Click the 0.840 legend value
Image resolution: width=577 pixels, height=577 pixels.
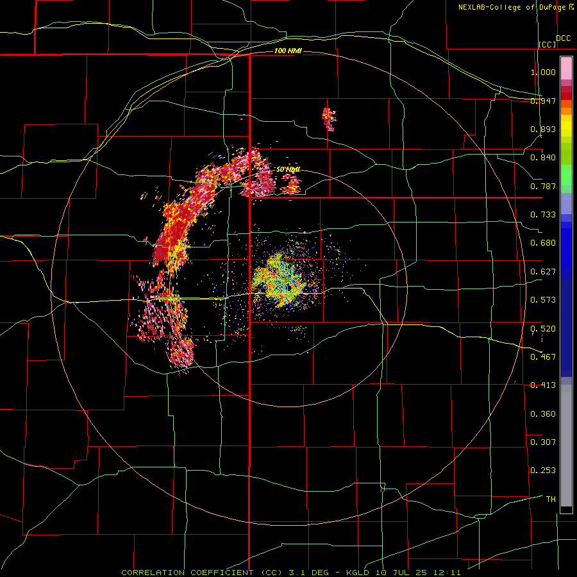[543, 158]
